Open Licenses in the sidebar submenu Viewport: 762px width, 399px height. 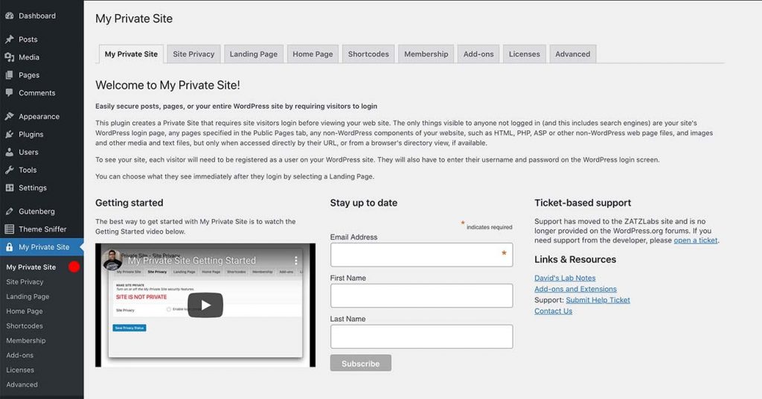click(20, 370)
